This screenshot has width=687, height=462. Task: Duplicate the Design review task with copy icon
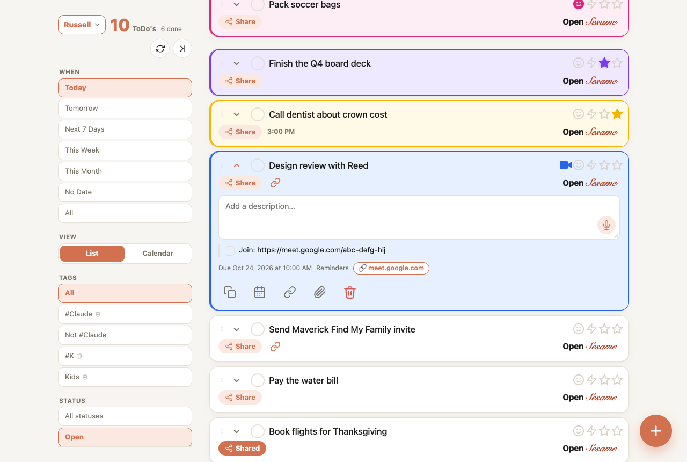[230, 292]
